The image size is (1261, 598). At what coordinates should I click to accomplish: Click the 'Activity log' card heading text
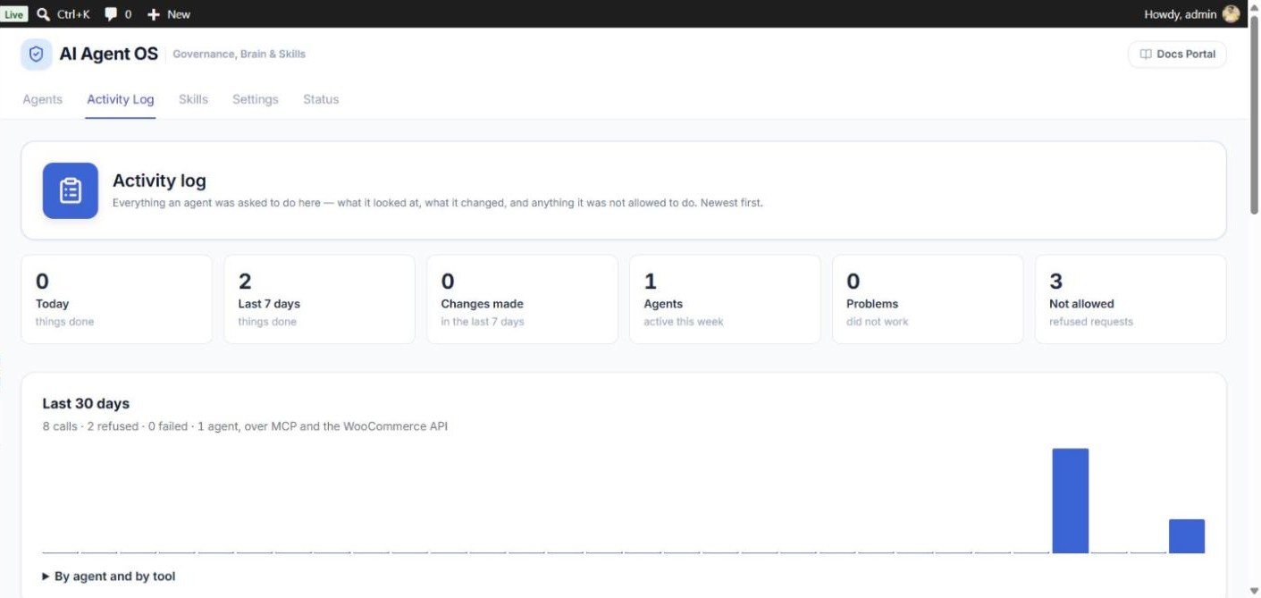point(159,181)
